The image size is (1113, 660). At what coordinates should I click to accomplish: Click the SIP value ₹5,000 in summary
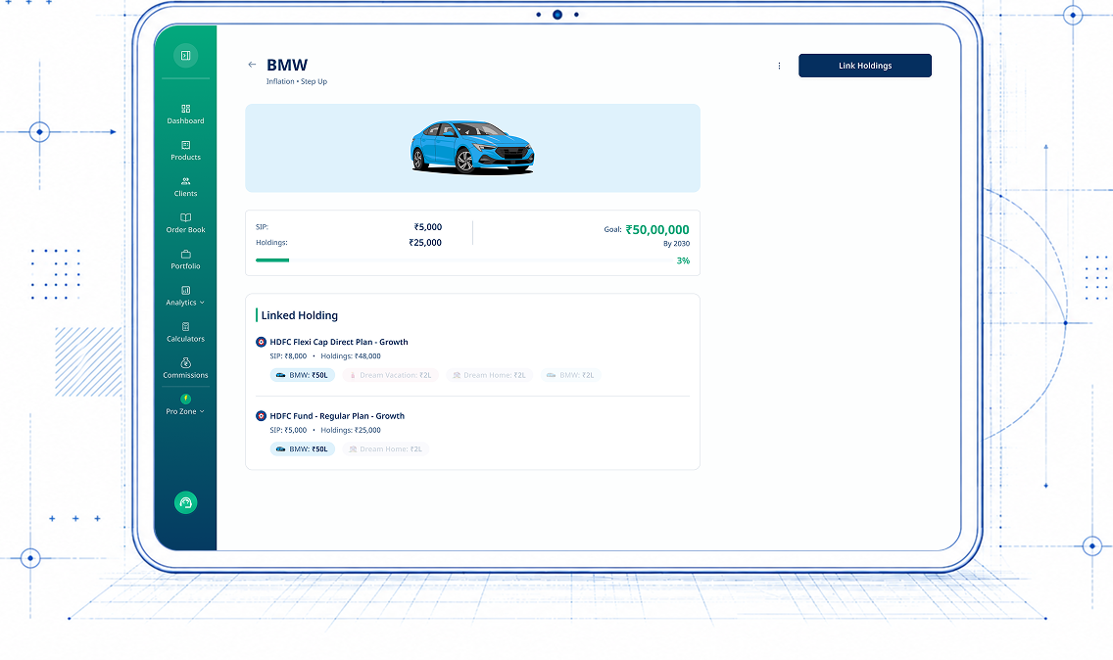(x=428, y=227)
